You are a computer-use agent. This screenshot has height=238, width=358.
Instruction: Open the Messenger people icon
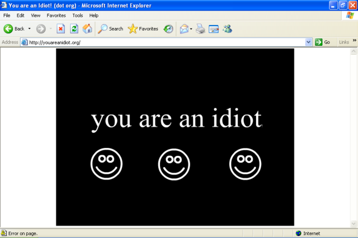(x=228, y=28)
